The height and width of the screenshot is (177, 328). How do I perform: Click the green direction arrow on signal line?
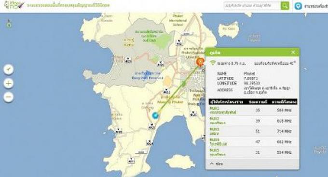[184, 84]
